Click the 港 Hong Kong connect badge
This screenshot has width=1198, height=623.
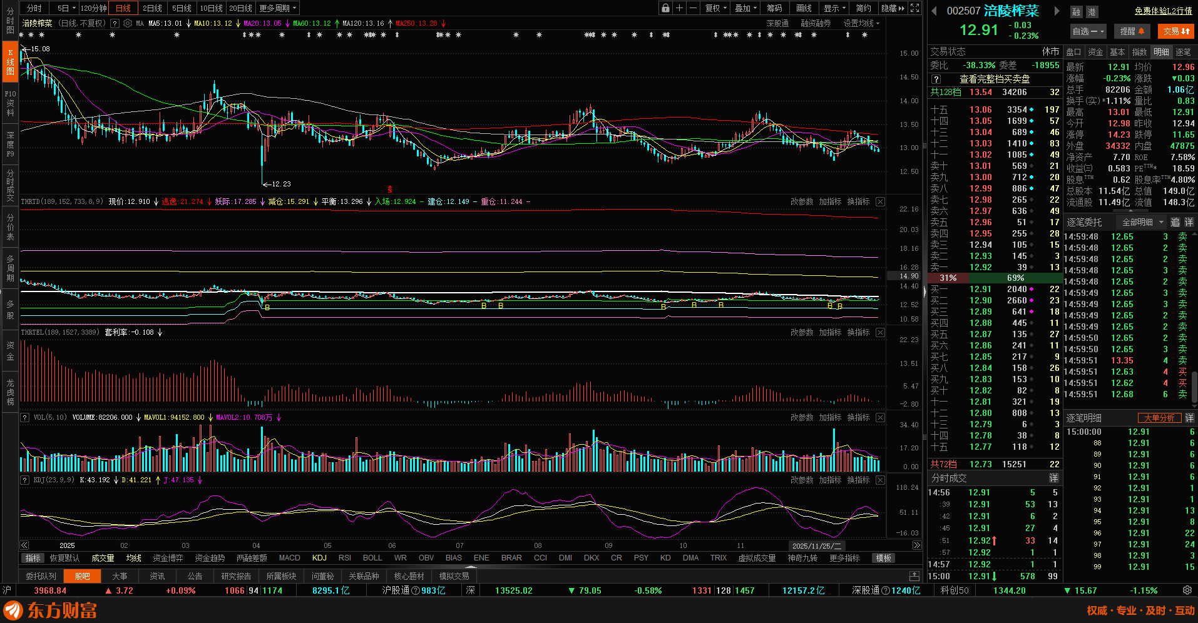pos(1091,12)
